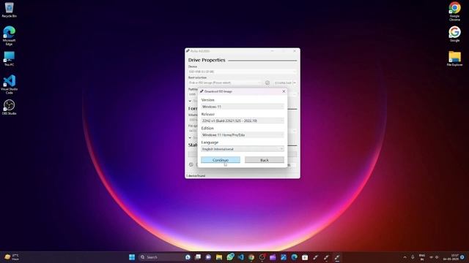Click arrow beside DOWNLOAD split button
Screen dimensions: 469x263
pos(295,83)
